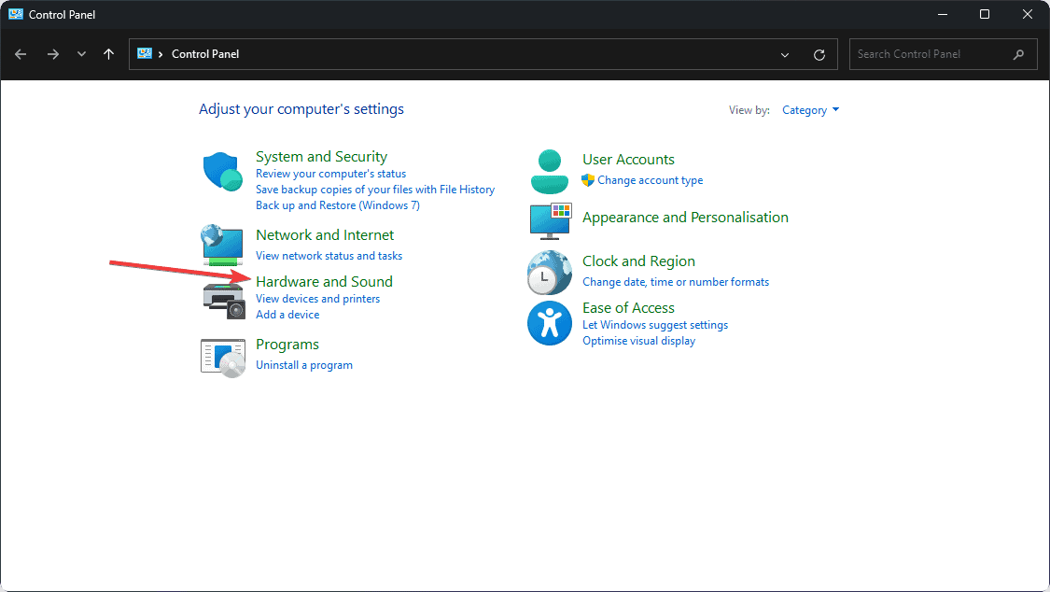Viewport: 1050px width, 592px height.
Task: Open the address bar history dropdown
Action: (x=785, y=54)
